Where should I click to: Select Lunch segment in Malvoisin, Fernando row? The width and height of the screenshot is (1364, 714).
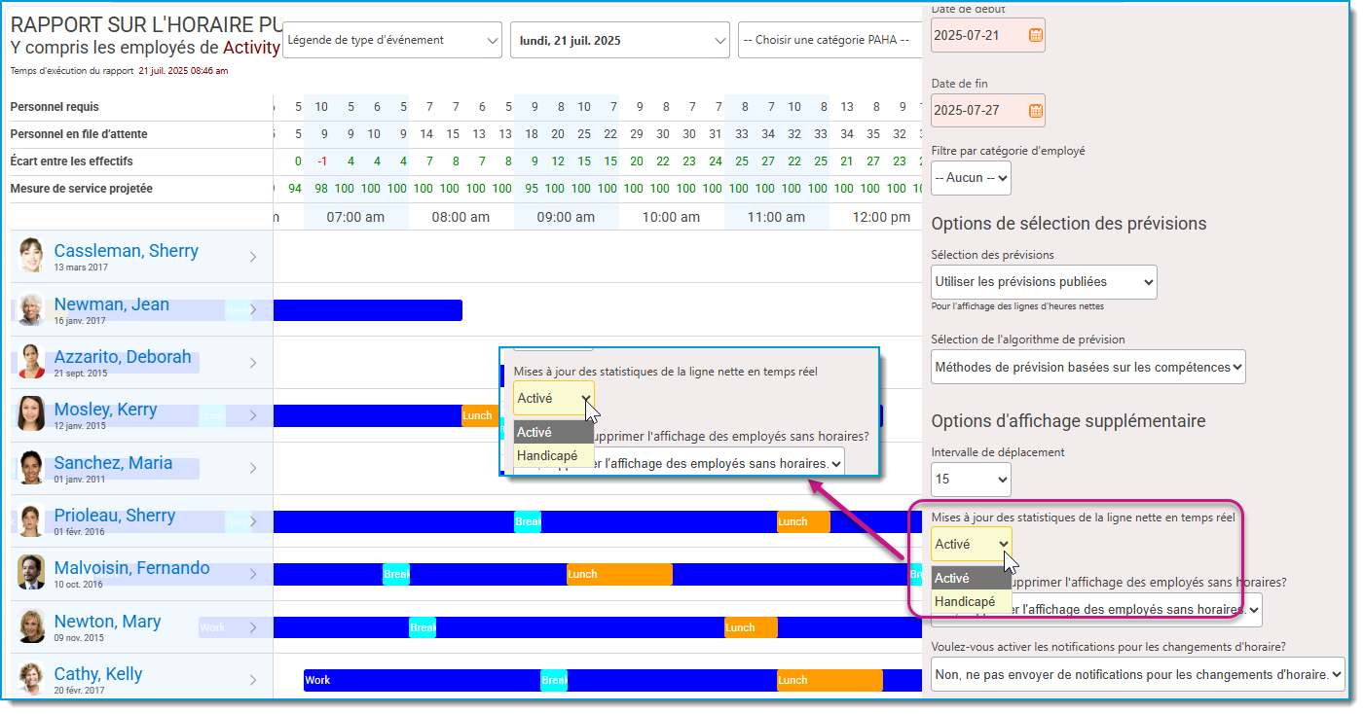coord(619,574)
